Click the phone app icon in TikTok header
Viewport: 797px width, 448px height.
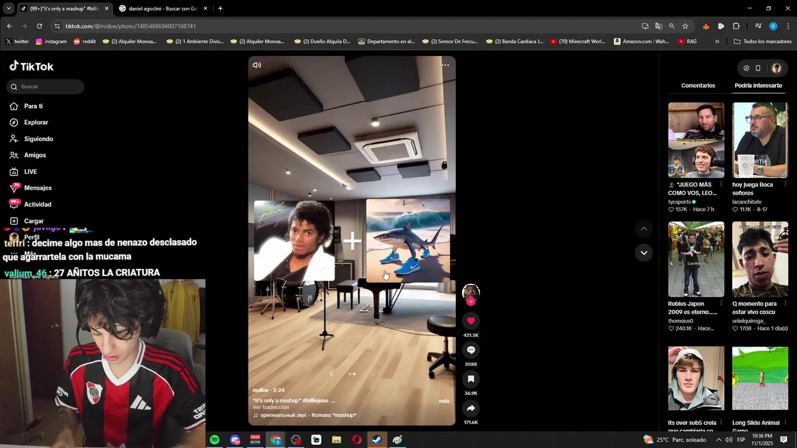[x=758, y=68]
